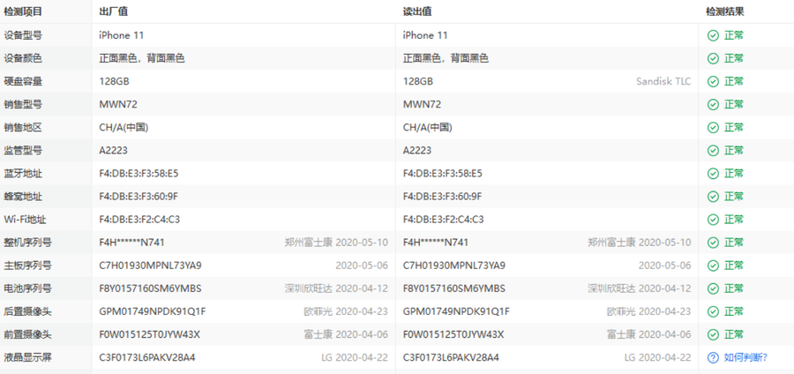794x374 pixels.
Task: Click green check icon in 设备型号 row
Action: (713, 35)
